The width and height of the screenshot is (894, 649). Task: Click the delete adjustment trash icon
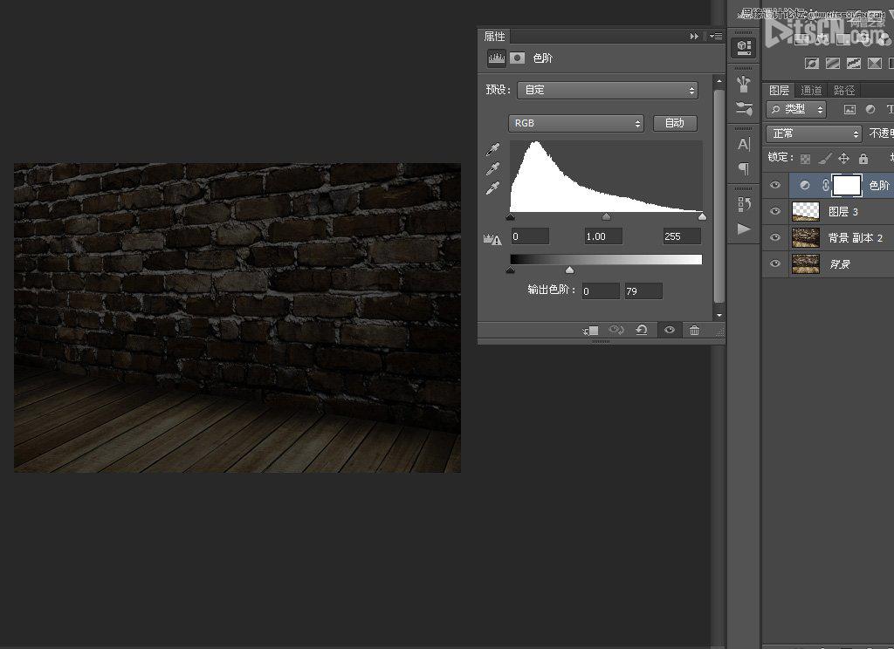[694, 330]
